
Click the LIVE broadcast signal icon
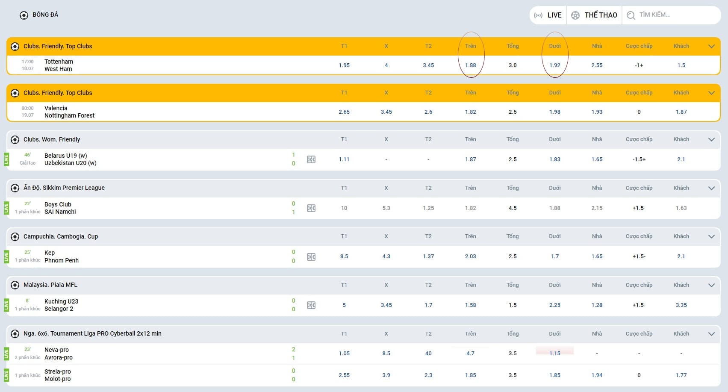click(x=538, y=15)
